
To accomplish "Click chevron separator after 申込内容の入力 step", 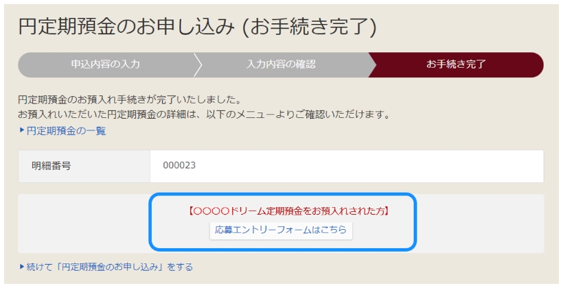I will (198, 64).
